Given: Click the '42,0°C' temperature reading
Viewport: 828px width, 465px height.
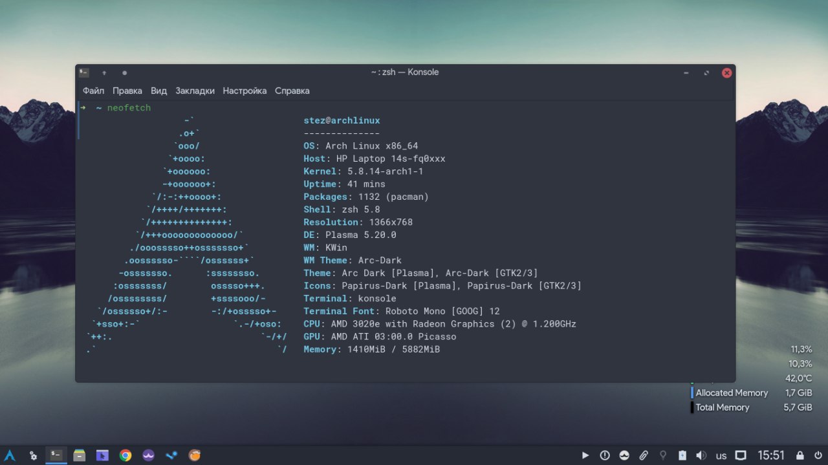Looking at the screenshot, I should click(x=798, y=378).
